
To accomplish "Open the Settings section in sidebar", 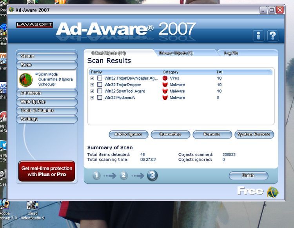I will (x=47, y=119).
